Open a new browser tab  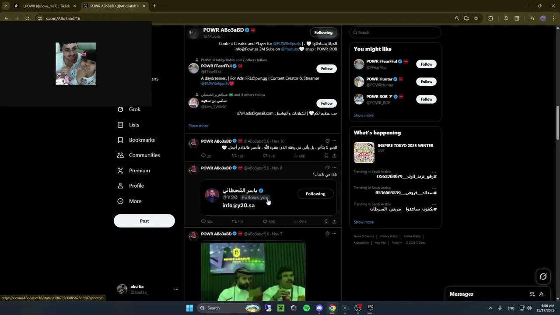(x=154, y=6)
